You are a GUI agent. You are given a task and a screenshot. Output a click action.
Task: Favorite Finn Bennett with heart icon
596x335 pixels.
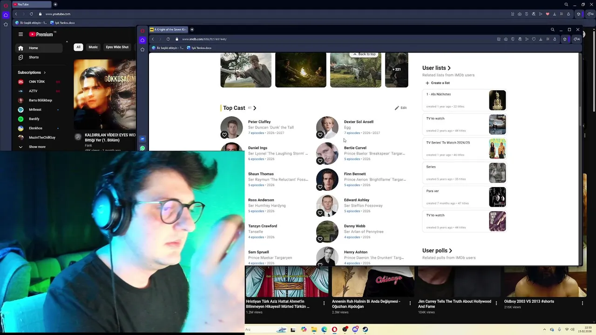320,187
